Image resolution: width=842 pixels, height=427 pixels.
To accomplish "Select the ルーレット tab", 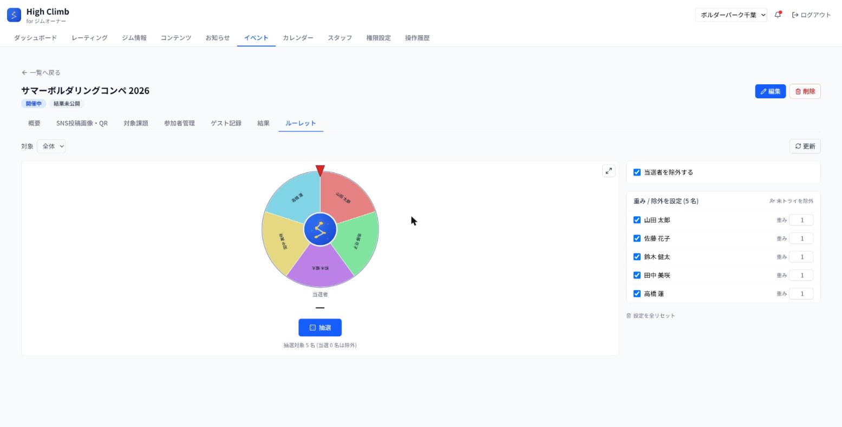I will pyautogui.click(x=301, y=123).
